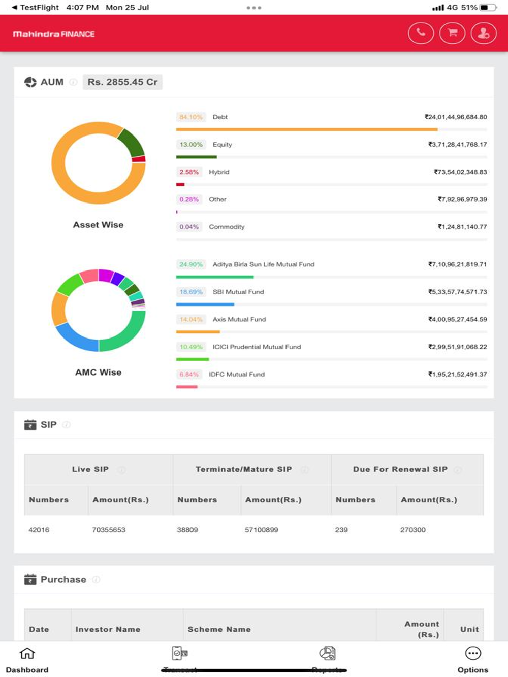Open the Options tab

[x=473, y=660]
